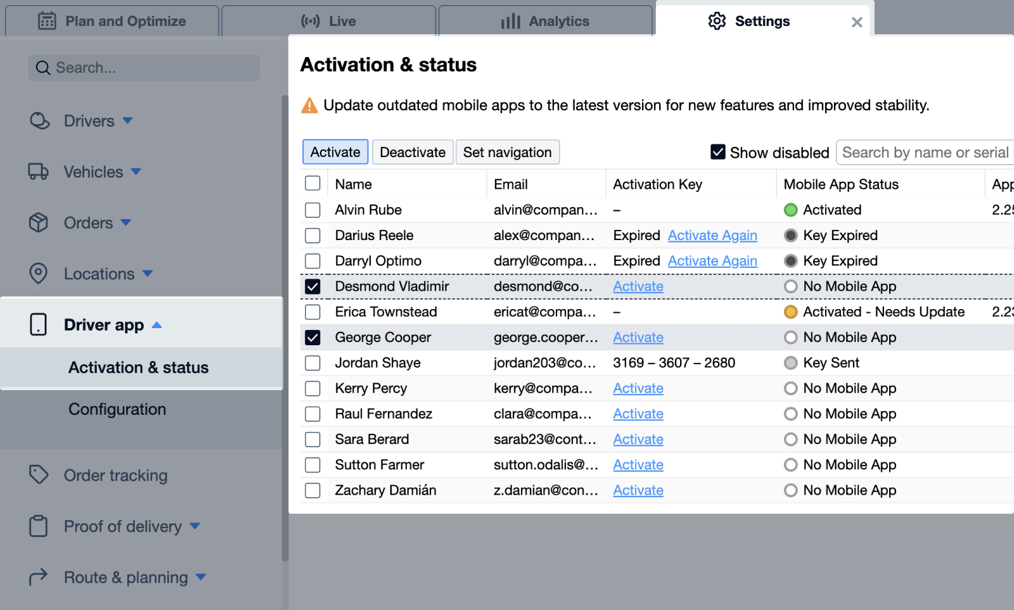Click green Activated status dot for Alvin Rube
Screen dimensions: 1014x610
click(x=790, y=210)
